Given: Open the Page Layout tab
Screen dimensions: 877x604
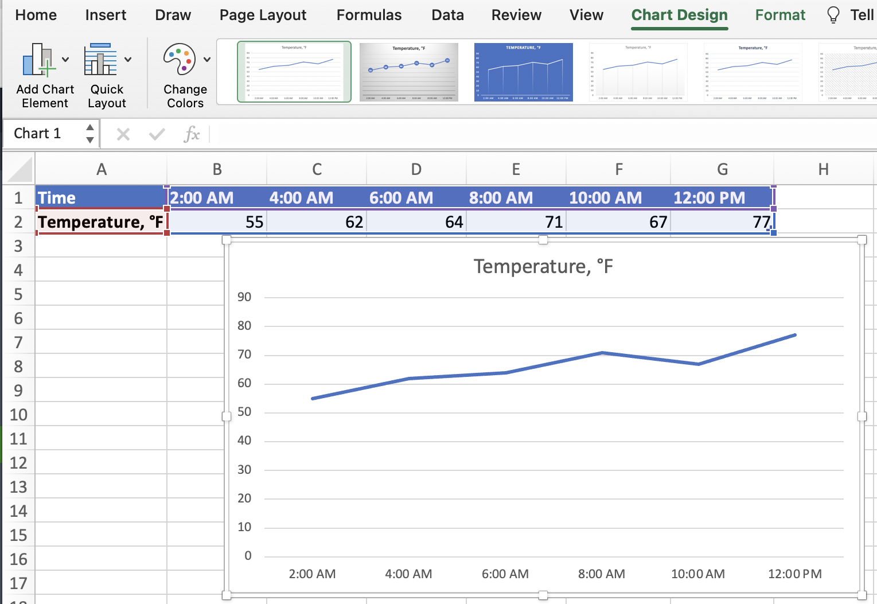Looking at the screenshot, I should tap(263, 15).
